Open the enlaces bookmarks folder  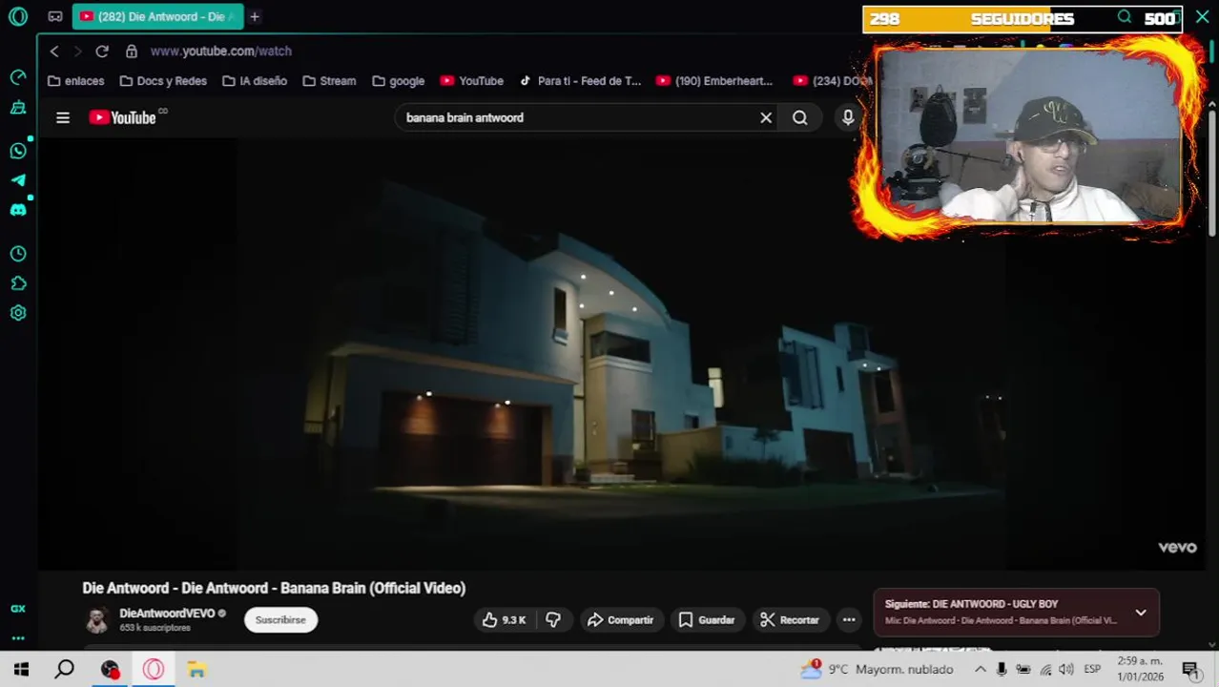point(75,81)
